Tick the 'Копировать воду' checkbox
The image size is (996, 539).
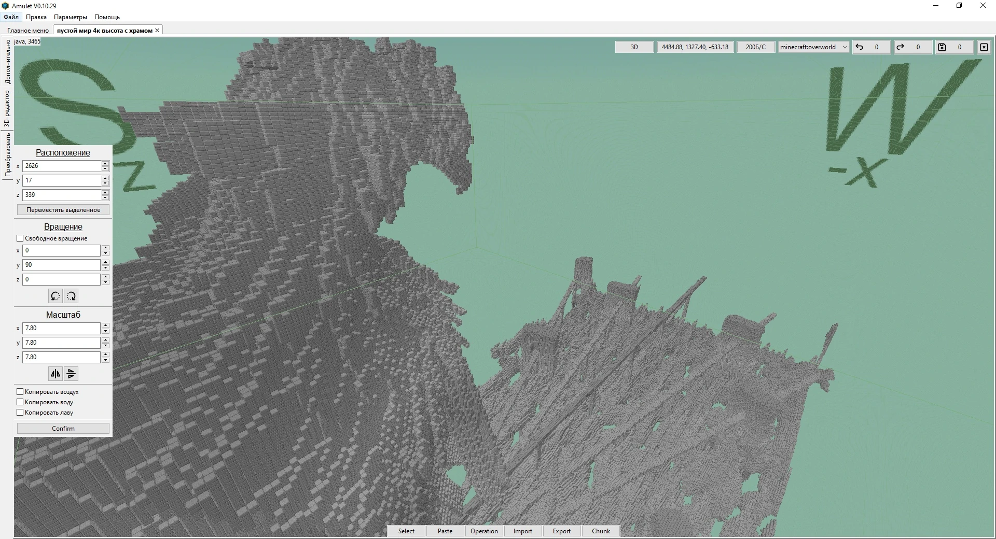[20, 402]
